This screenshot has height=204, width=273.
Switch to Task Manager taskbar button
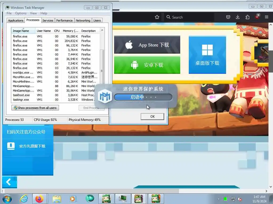click(x=123, y=199)
